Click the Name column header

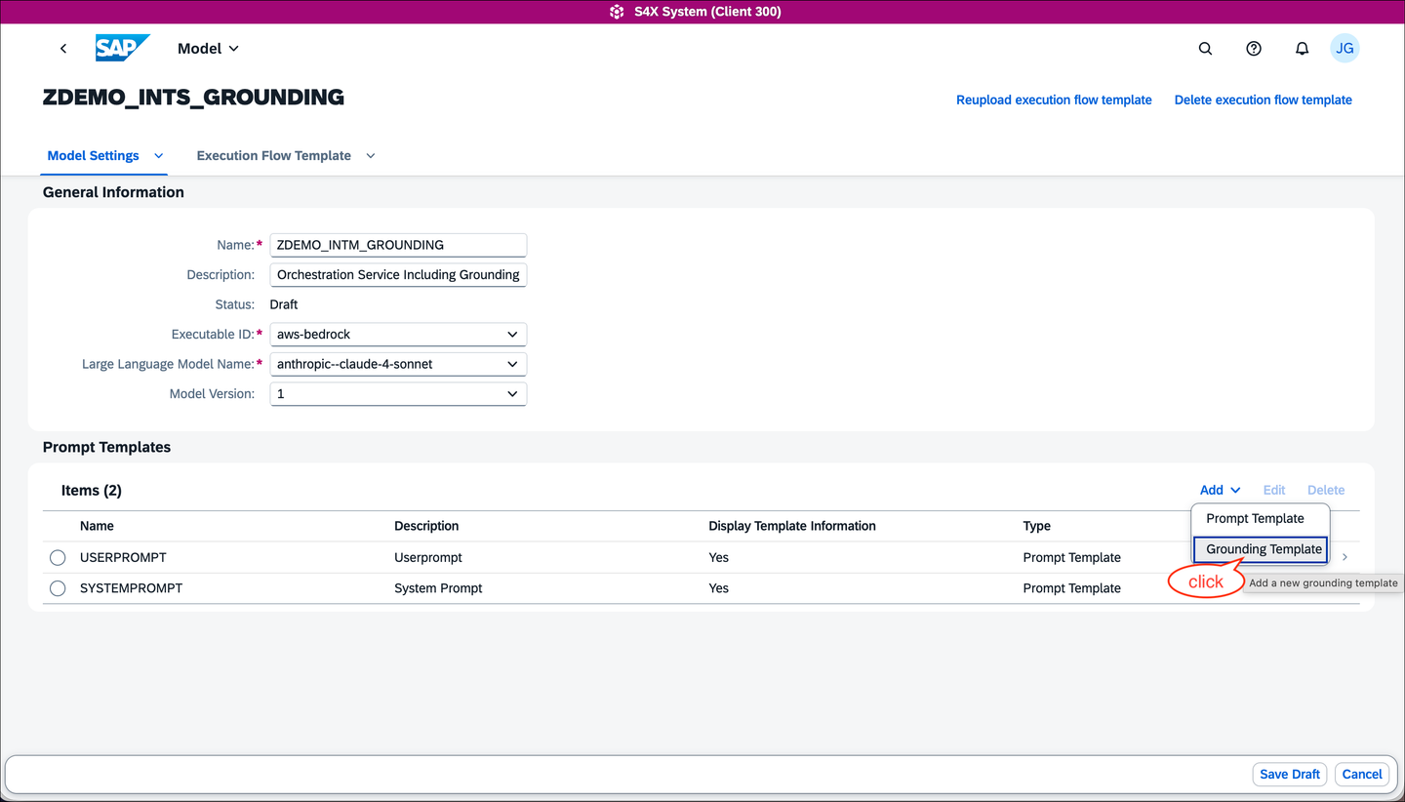[x=97, y=526]
